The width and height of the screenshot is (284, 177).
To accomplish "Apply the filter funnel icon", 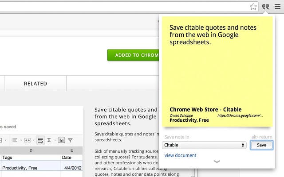I will (70, 140).
